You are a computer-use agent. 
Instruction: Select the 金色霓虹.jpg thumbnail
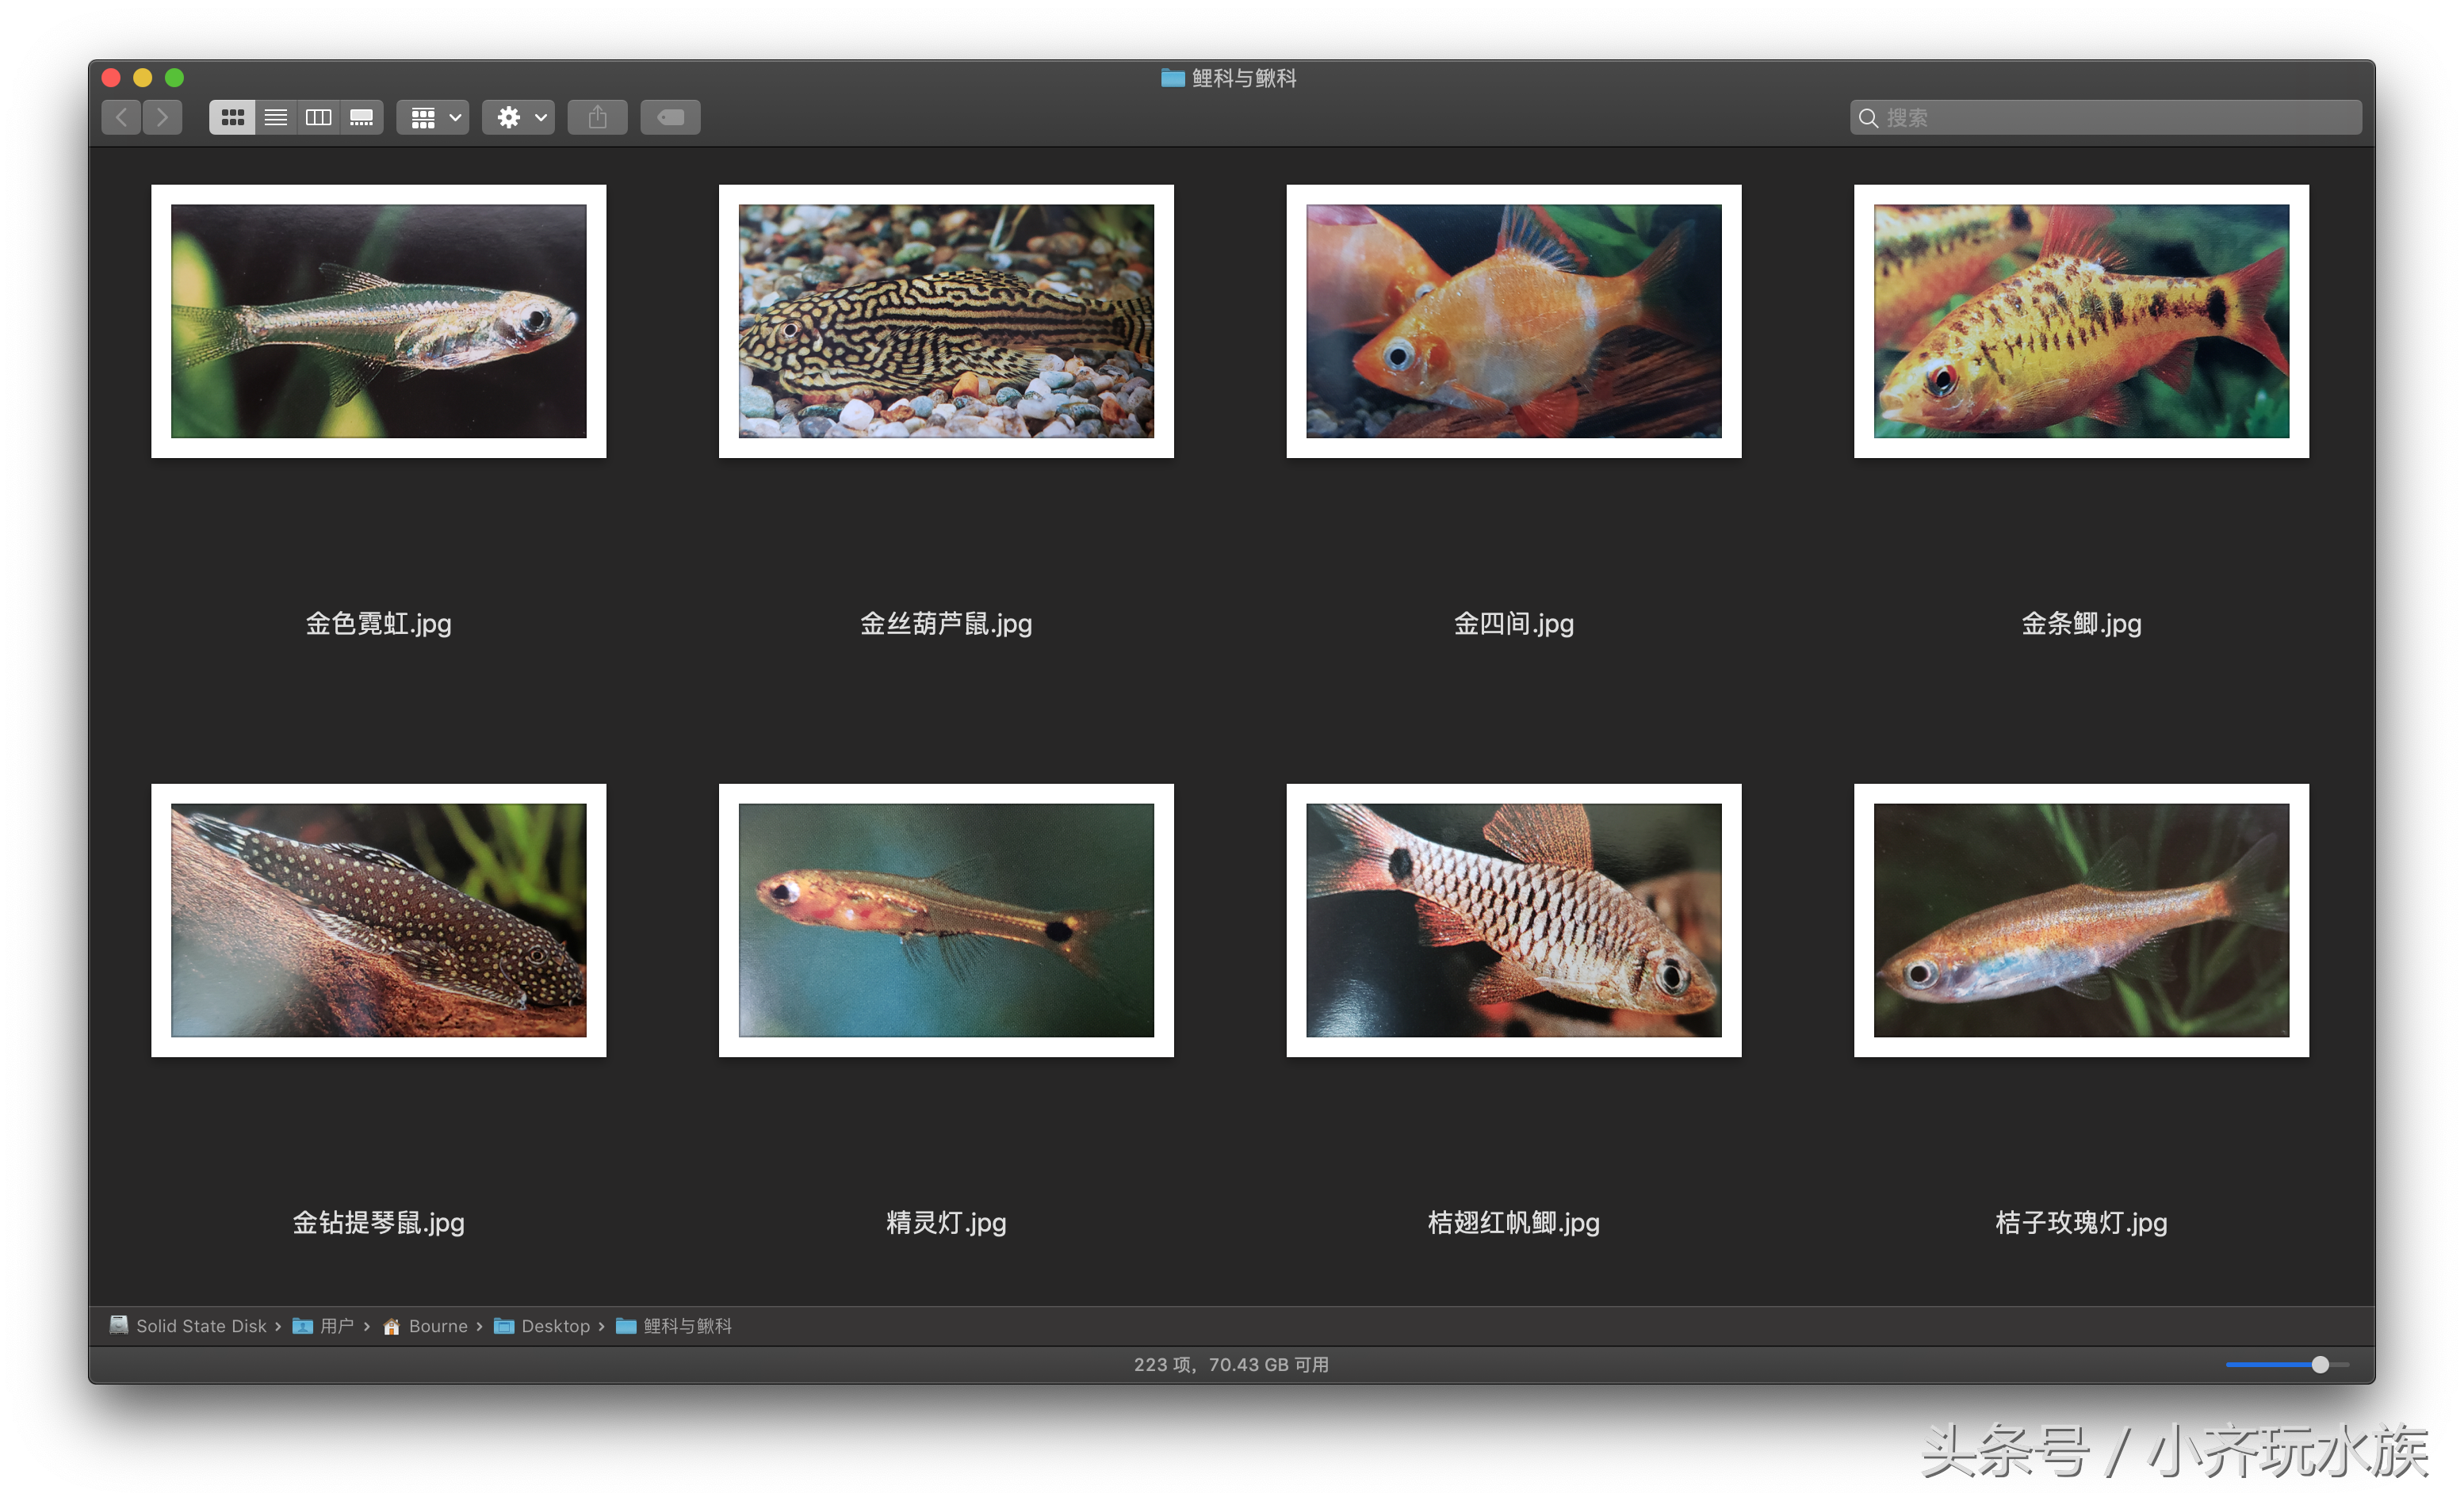(379, 322)
